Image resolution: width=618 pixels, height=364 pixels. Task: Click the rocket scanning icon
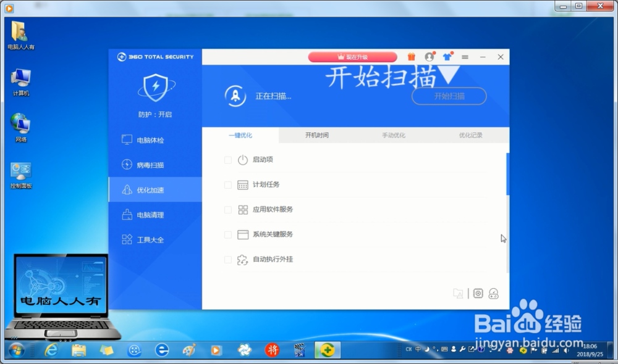[x=235, y=96]
